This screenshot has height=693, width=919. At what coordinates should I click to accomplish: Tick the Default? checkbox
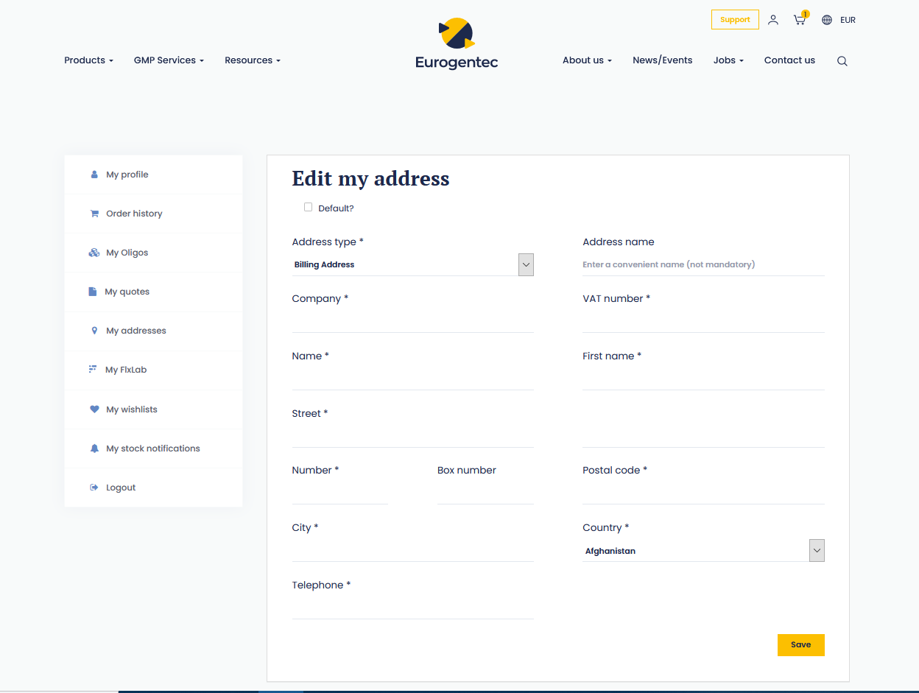click(x=308, y=208)
